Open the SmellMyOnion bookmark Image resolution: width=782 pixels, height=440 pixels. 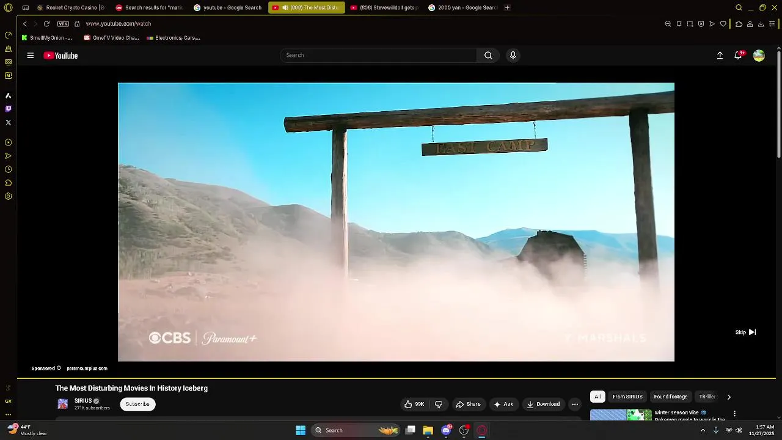(x=47, y=38)
